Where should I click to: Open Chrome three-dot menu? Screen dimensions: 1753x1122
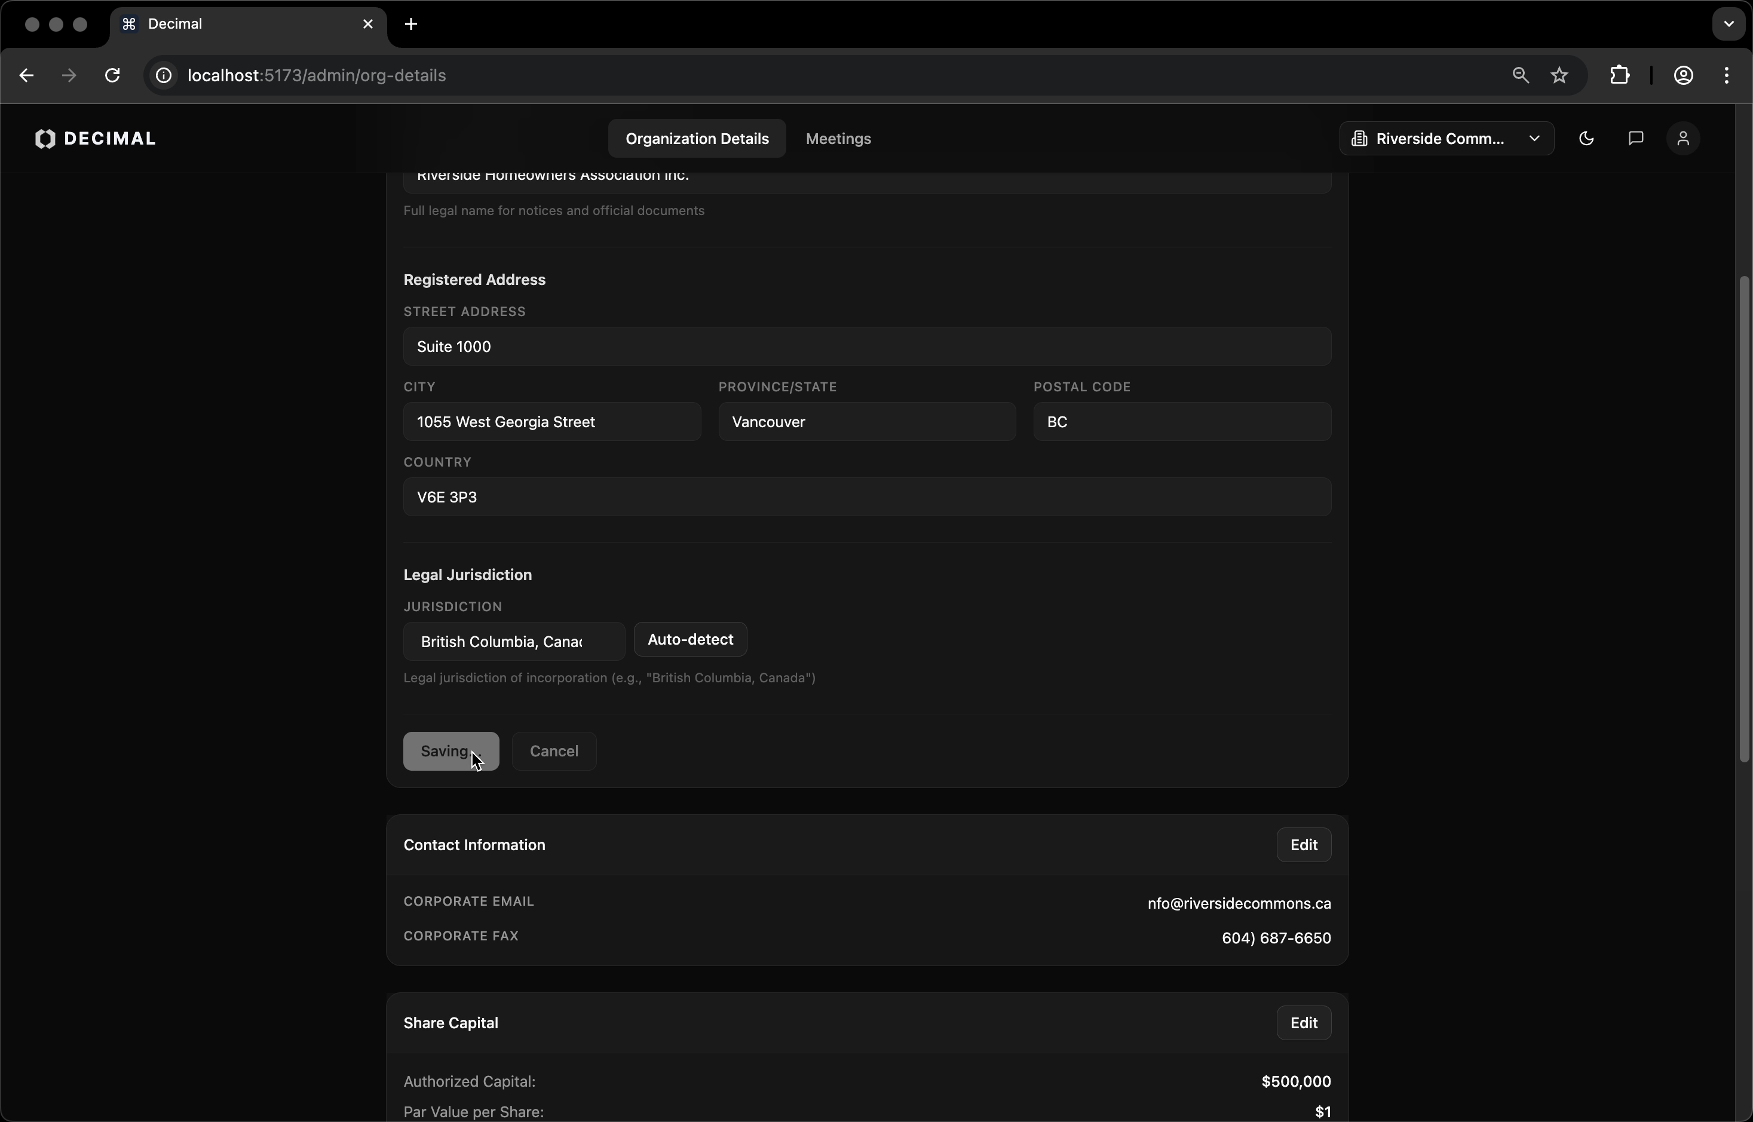pos(1727,75)
